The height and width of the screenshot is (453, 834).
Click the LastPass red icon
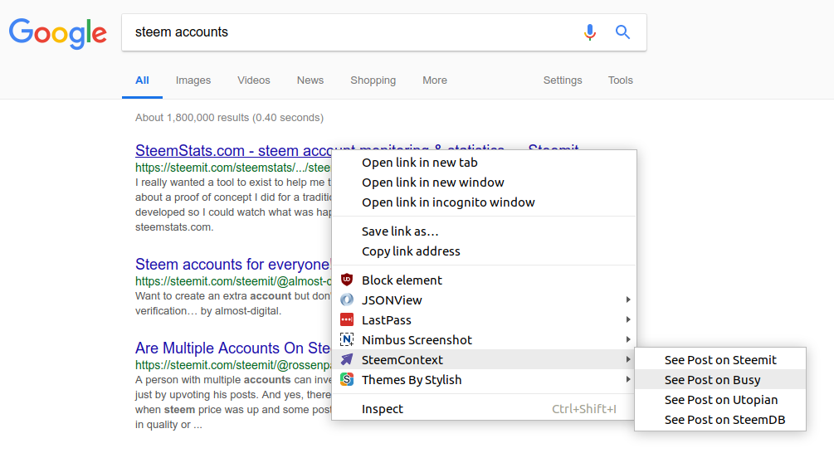347,320
